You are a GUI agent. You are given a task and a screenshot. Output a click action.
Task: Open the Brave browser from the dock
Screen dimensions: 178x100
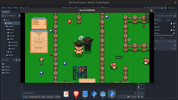pyautogui.click(x=76, y=94)
